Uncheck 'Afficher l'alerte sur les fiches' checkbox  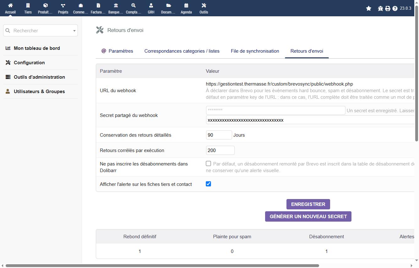[x=208, y=184]
